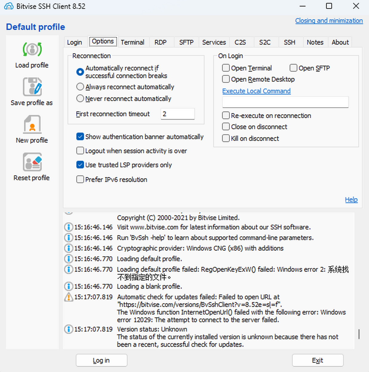
Task: Go to the C2S tab
Action: (x=240, y=42)
